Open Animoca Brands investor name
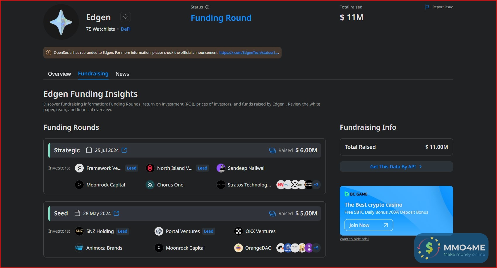 coord(104,248)
